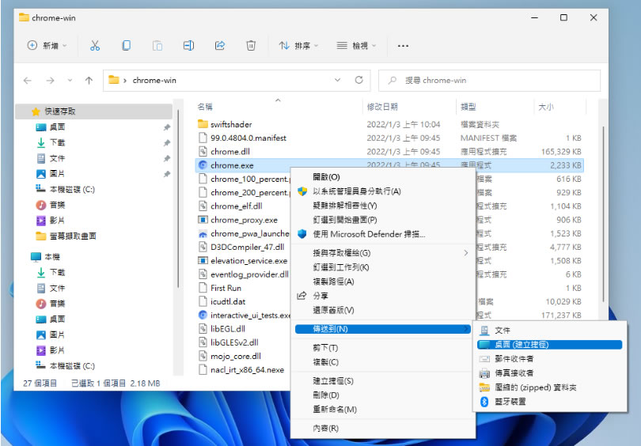Viewport: 641px width, 446px height.
Task: Click the Copy icon in toolbar
Action: 127,45
